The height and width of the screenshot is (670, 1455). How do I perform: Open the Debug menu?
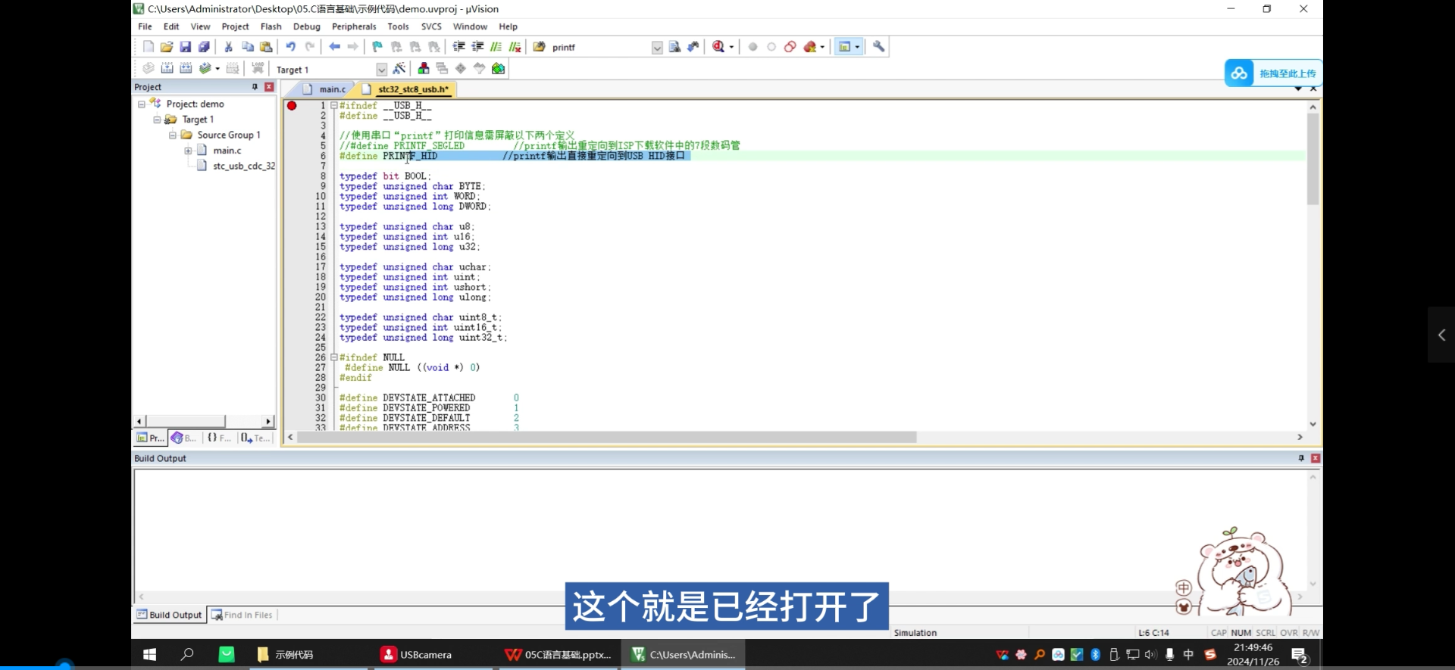tap(307, 26)
